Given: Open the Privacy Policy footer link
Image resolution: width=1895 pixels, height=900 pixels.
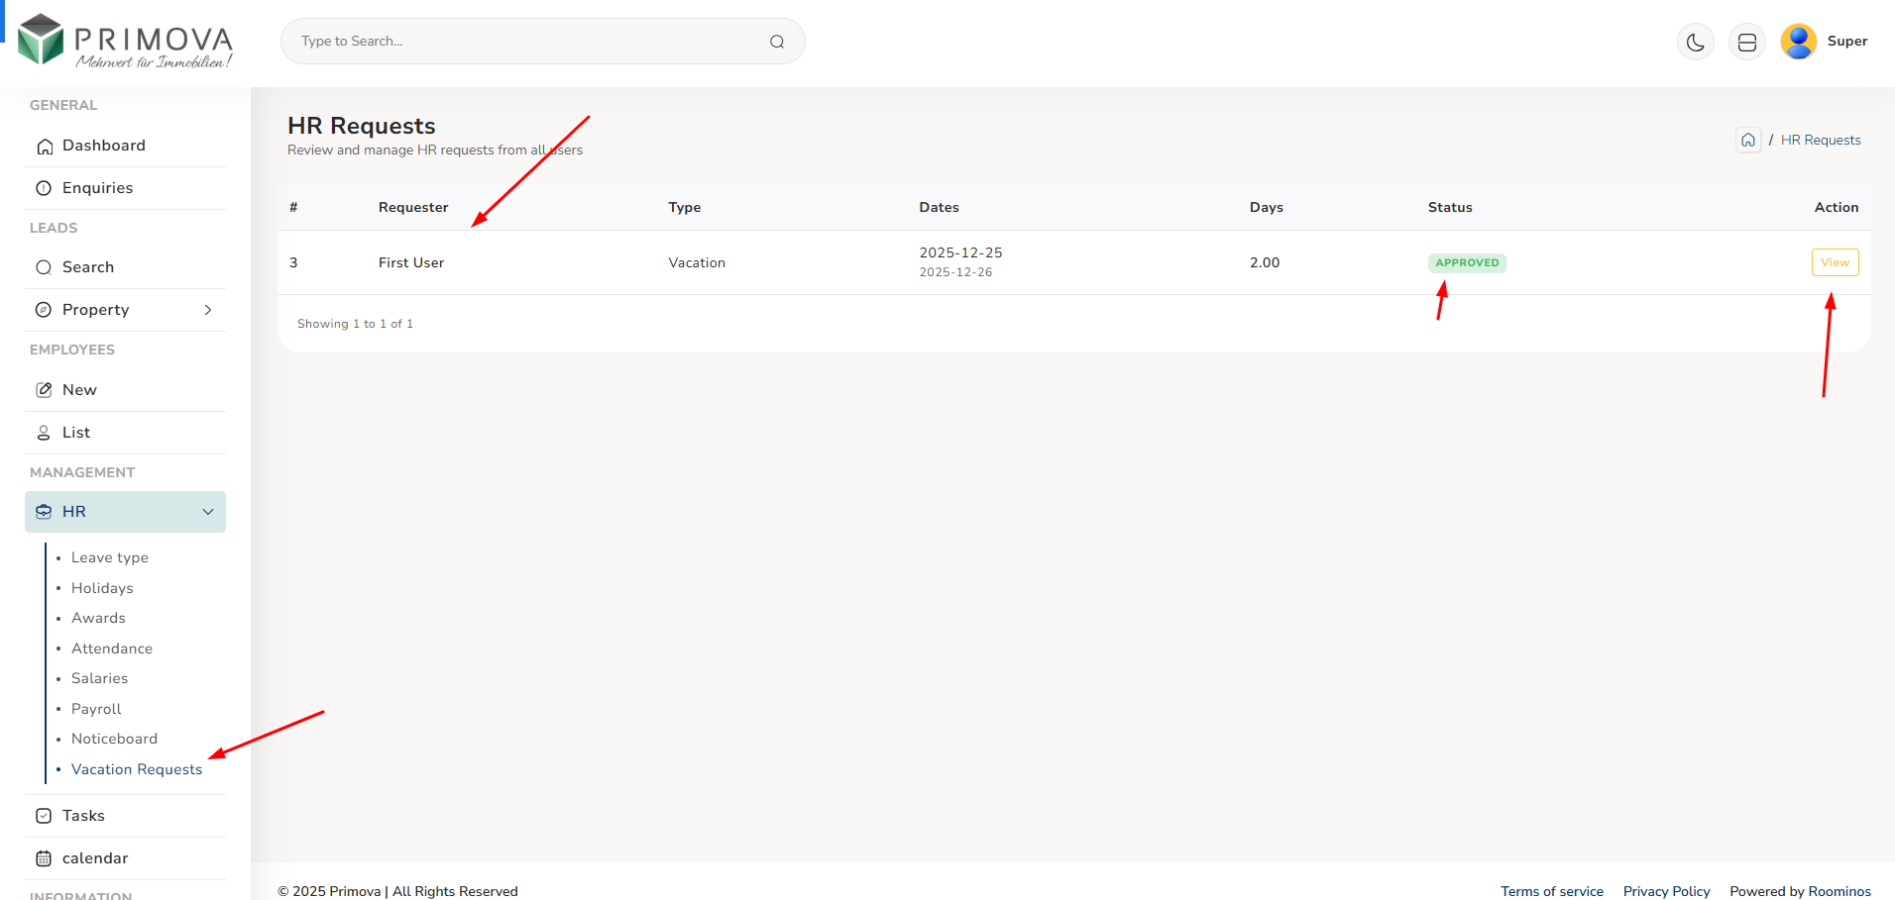Looking at the screenshot, I should pyautogui.click(x=1666, y=891).
